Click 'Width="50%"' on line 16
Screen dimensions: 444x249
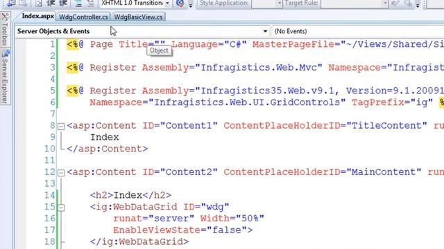pyautogui.click(x=232, y=219)
